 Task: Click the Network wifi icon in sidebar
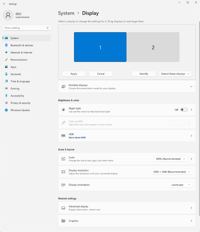point(6,52)
